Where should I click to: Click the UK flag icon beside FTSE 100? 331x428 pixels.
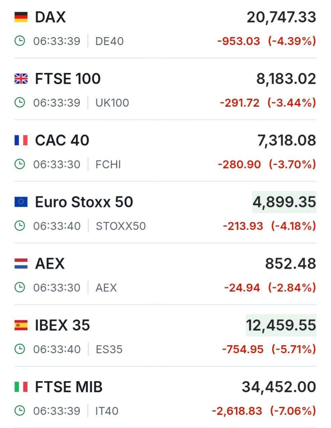21,79
